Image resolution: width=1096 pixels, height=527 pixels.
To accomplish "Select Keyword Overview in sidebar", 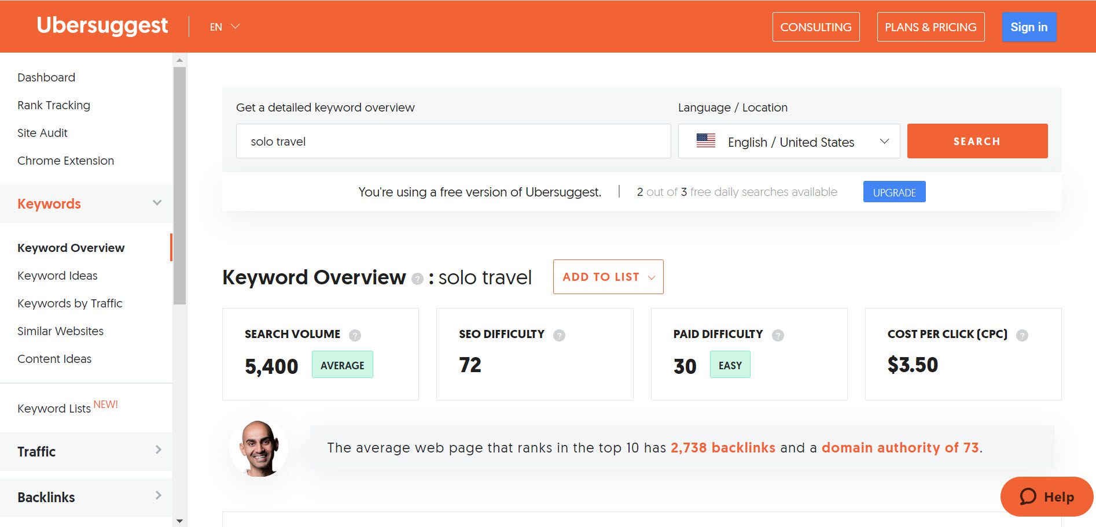I will point(71,248).
